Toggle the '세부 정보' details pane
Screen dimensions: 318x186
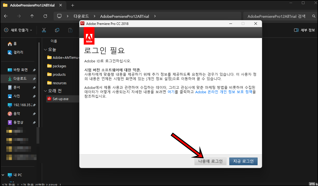coord(305,30)
